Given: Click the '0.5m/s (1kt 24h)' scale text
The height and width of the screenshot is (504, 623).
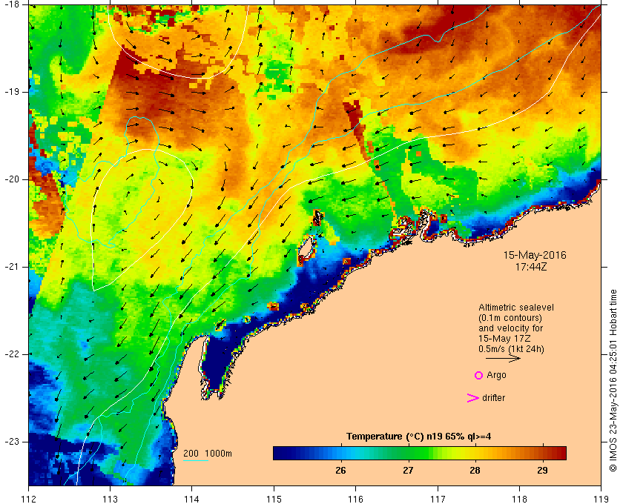Looking at the screenshot, I should 511,348.
